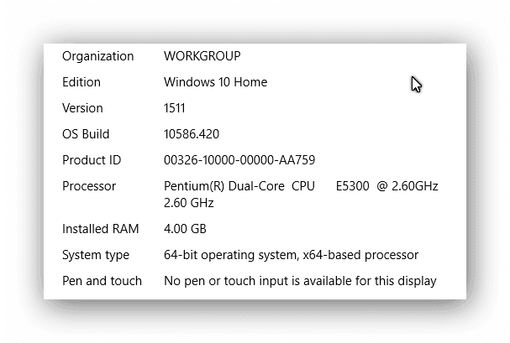Select the Version label
Viewport: 510px width, 343px height.
point(82,108)
